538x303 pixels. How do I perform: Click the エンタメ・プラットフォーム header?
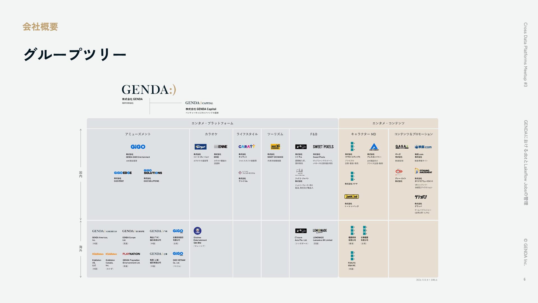tap(212, 123)
